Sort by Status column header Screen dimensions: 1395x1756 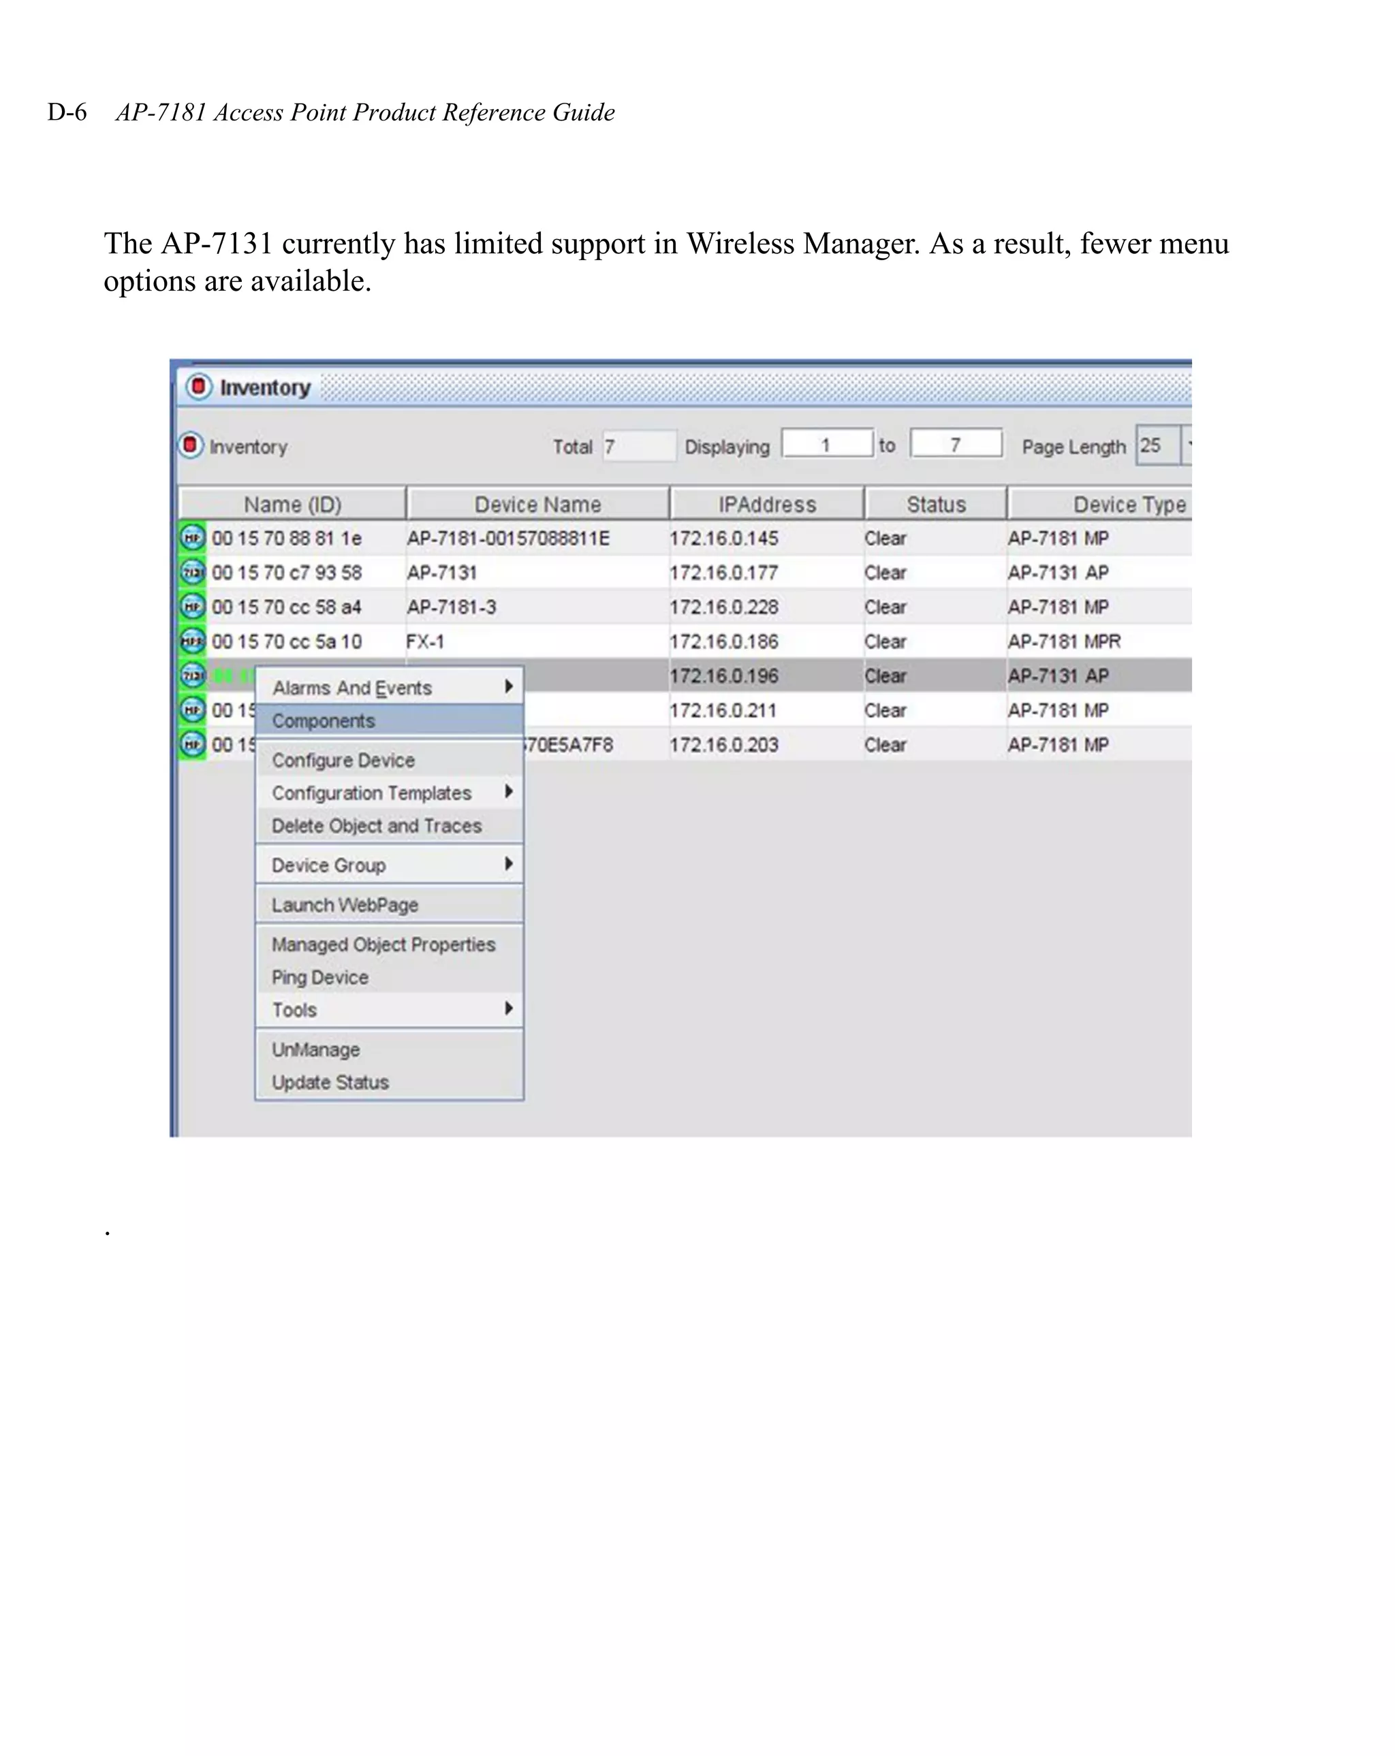(x=937, y=503)
